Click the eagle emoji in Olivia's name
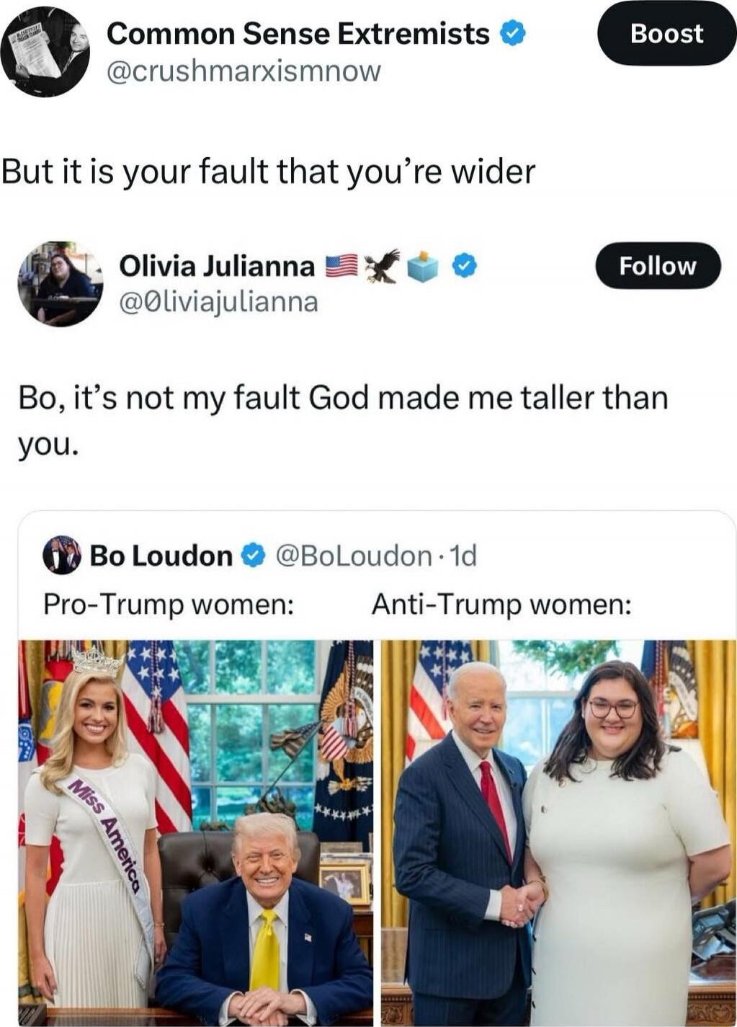 pos(382,267)
